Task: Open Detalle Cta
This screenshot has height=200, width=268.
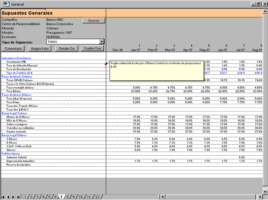Action: [67, 48]
